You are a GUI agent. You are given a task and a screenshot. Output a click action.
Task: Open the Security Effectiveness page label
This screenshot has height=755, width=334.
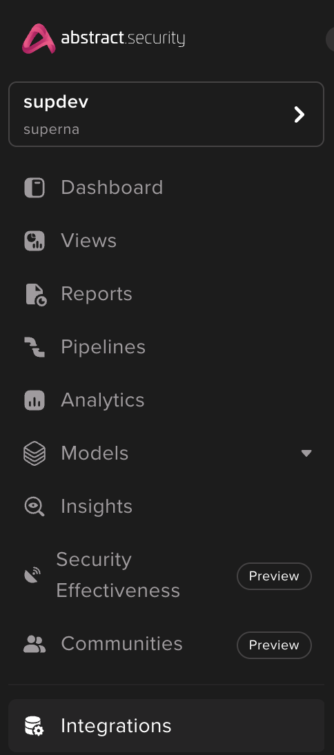point(118,575)
